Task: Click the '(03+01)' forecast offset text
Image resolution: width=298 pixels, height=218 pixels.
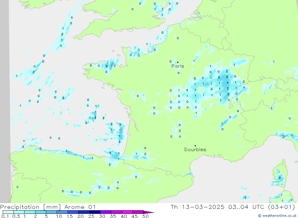Action: [282, 207]
